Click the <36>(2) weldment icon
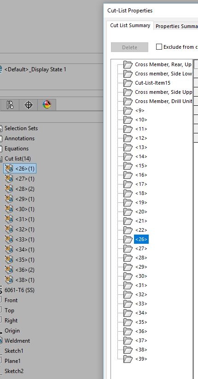Viewport: 198px width, 379px height. coord(9,270)
